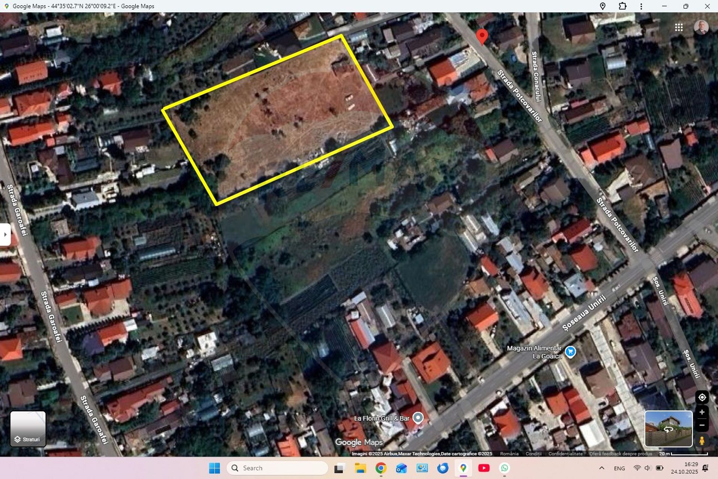Zoom out with the minus button
Screen dimensions: 718x479
[x=702, y=425]
